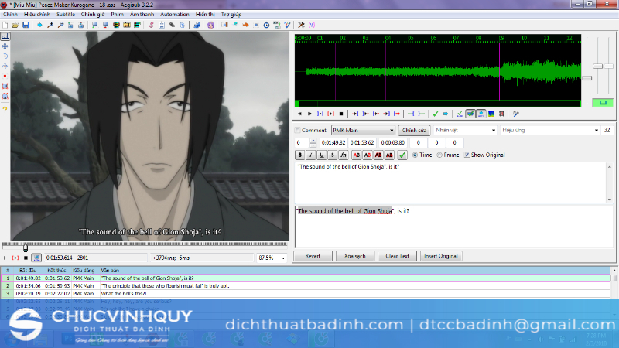This screenshot has height=348, width=619.
Task: Open Script Properties clipboard icon
Action: click(x=162, y=25)
